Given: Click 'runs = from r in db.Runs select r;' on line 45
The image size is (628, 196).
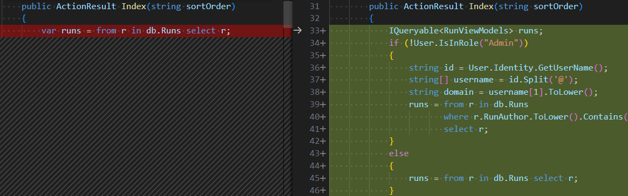Looking at the screenshot, I should click(494, 178).
